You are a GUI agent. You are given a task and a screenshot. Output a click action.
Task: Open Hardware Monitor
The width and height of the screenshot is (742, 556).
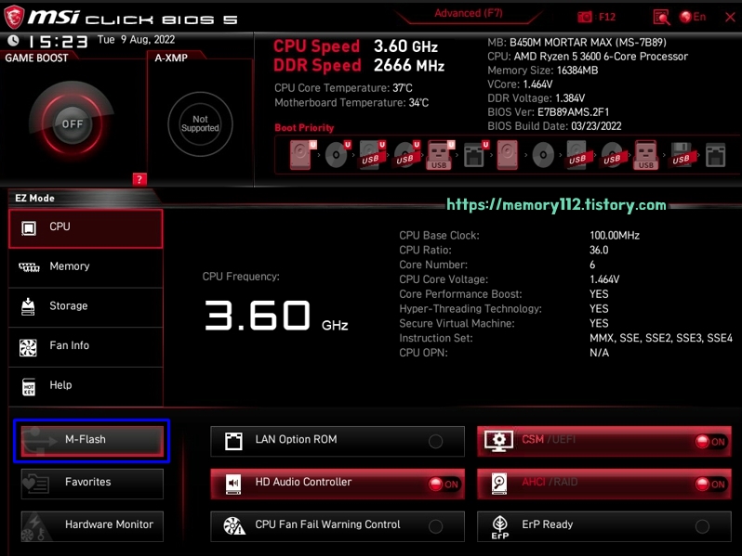tap(92, 526)
